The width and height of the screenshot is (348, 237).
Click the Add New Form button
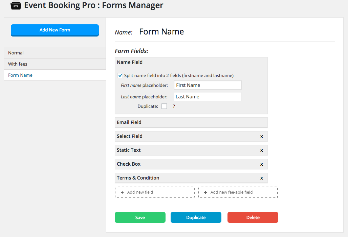tap(55, 30)
